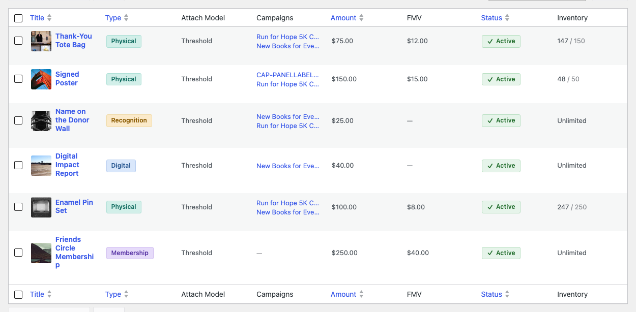Open New Books campaign link in Tote Bag row

288,46
